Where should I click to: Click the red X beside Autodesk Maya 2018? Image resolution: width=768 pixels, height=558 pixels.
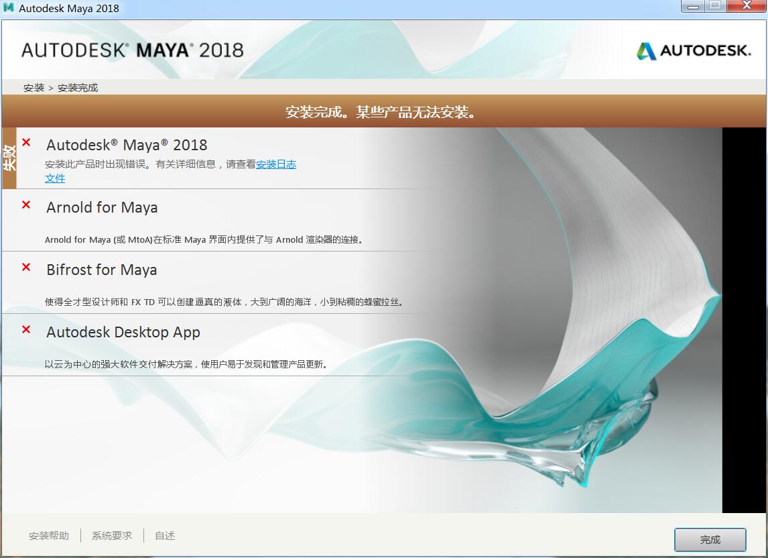(26, 142)
